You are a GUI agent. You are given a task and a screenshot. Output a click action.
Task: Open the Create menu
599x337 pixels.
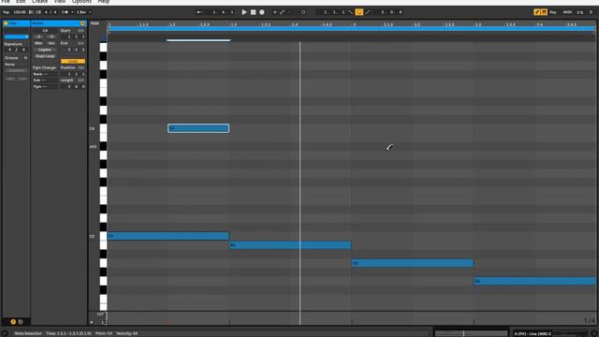[x=39, y=2]
